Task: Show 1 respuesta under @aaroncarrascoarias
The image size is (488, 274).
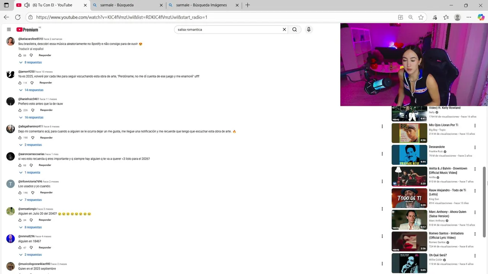Action: tap(30, 172)
